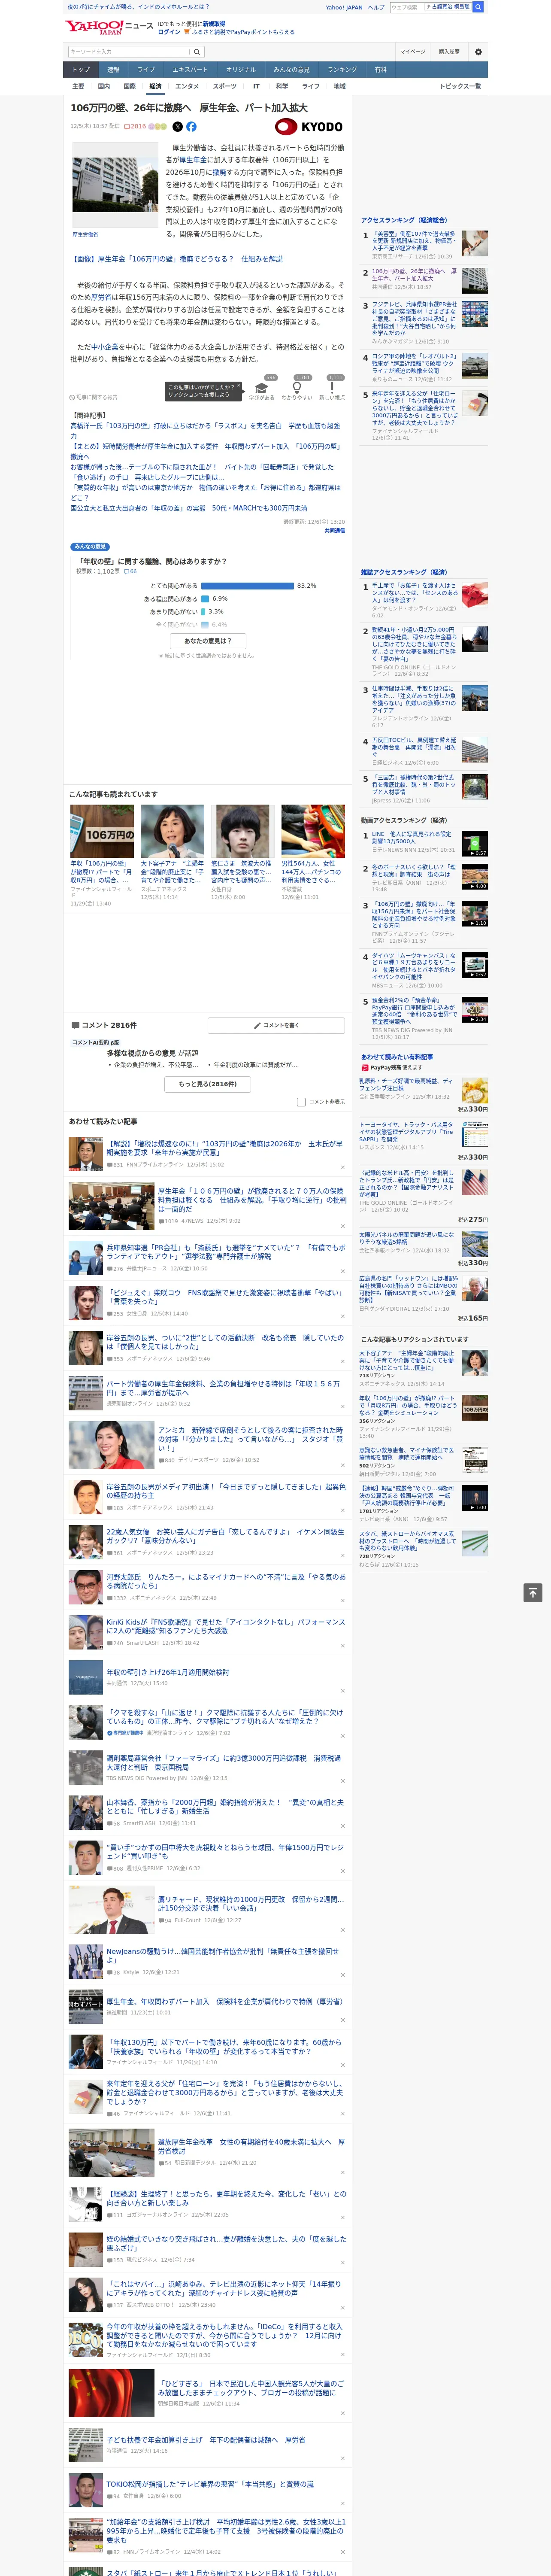Viewport: 551px width, 2576px height.
Task: Click the blue web search magnifier button
Action: (x=478, y=7)
